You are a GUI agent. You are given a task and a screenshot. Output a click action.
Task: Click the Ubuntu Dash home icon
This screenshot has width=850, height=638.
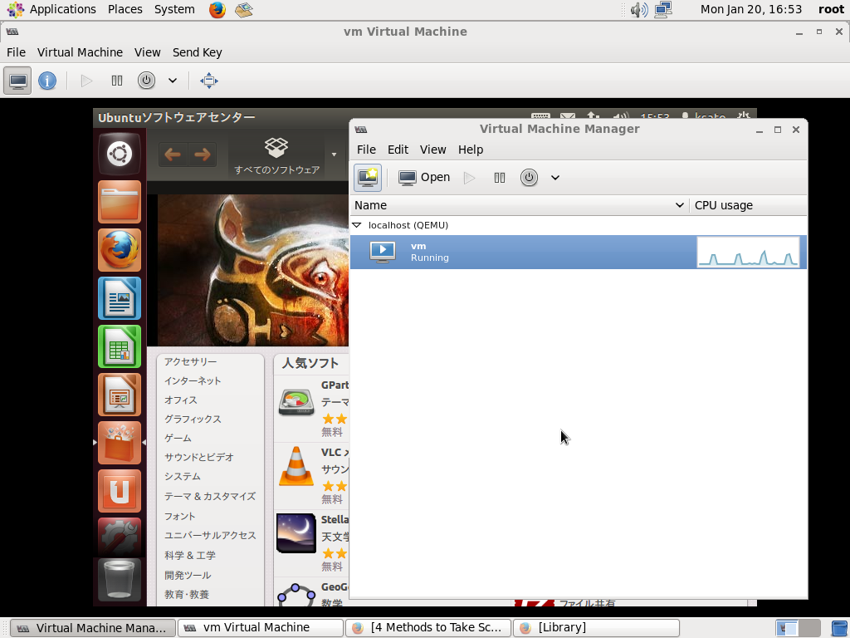tap(120, 154)
